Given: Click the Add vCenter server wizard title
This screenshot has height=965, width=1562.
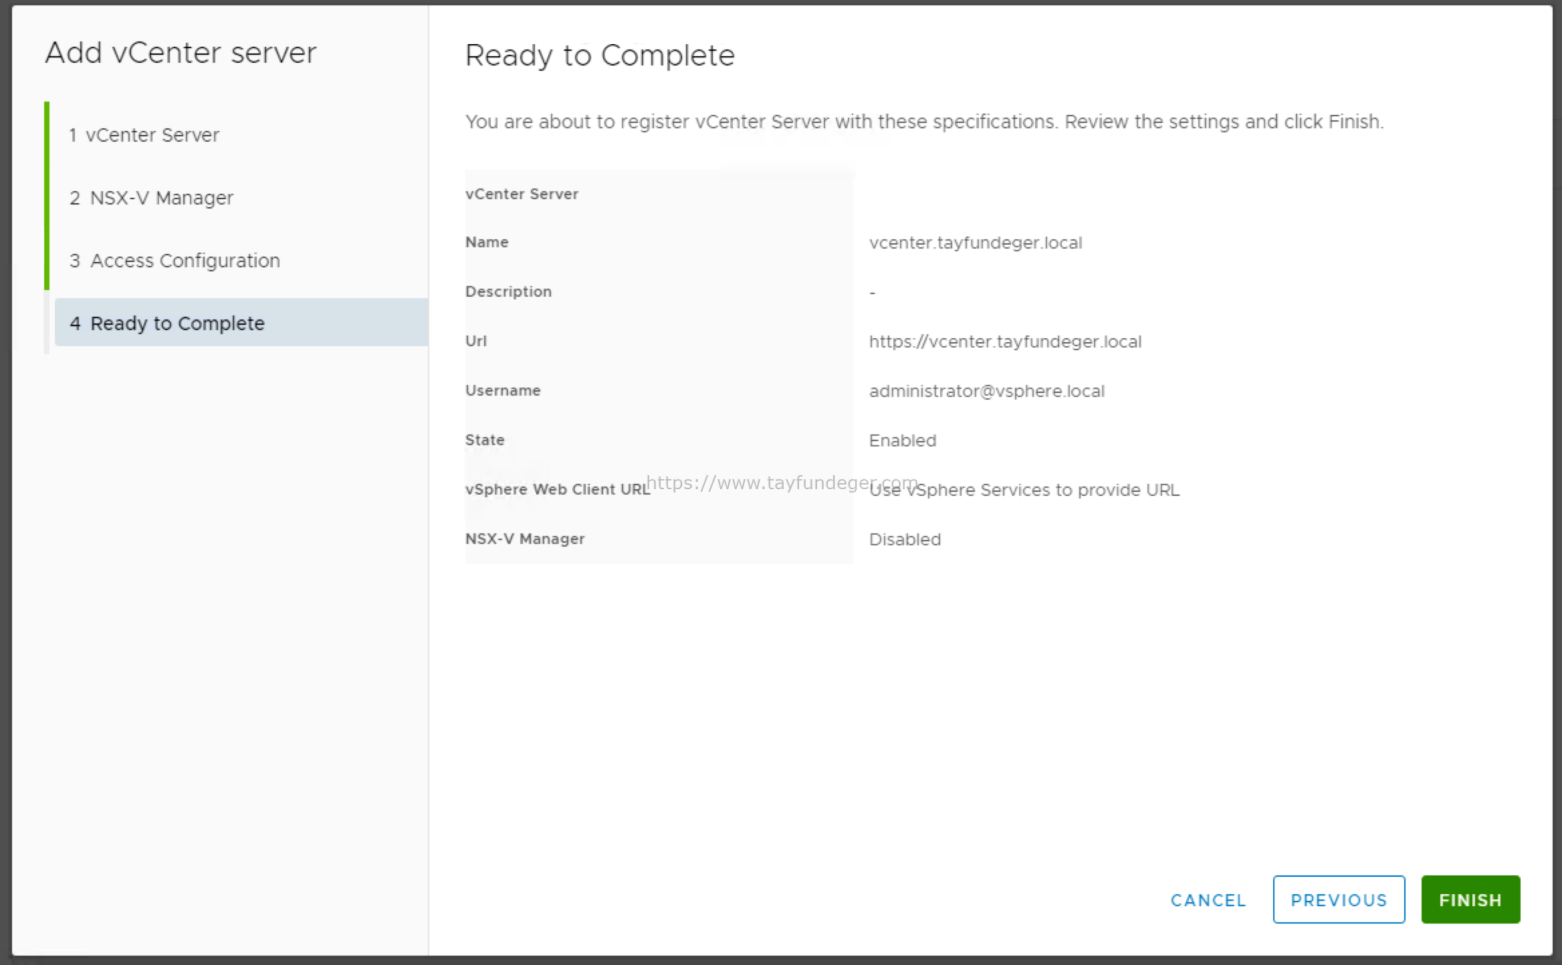Looking at the screenshot, I should click(x=181, y=53).
